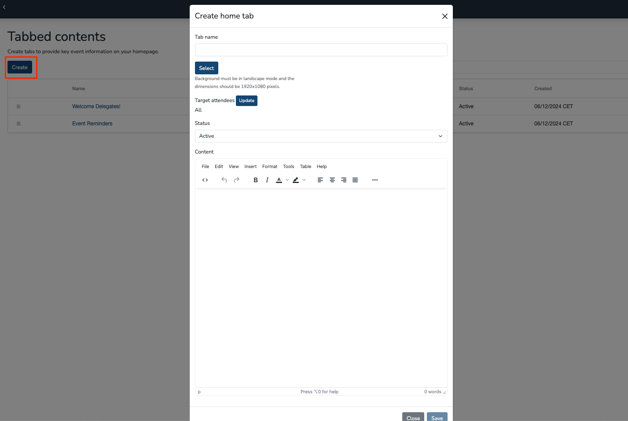Open the Status dropdown showing Active
The width and height of the screenshot is (628, 421).
[x=321, y=136]
